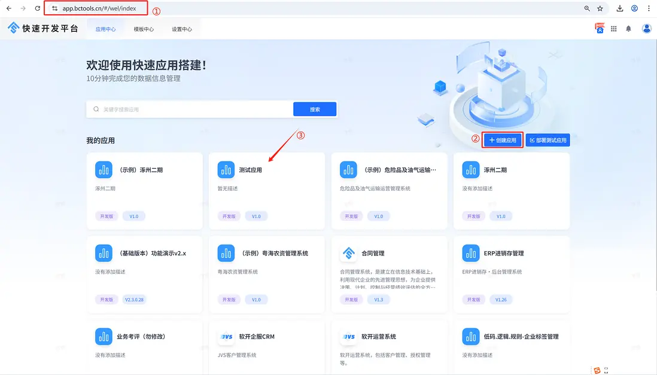Click 开发版 tag on 测试应用 card
The height and width of the screenshot is (375, 657).
tap(229, 216)
